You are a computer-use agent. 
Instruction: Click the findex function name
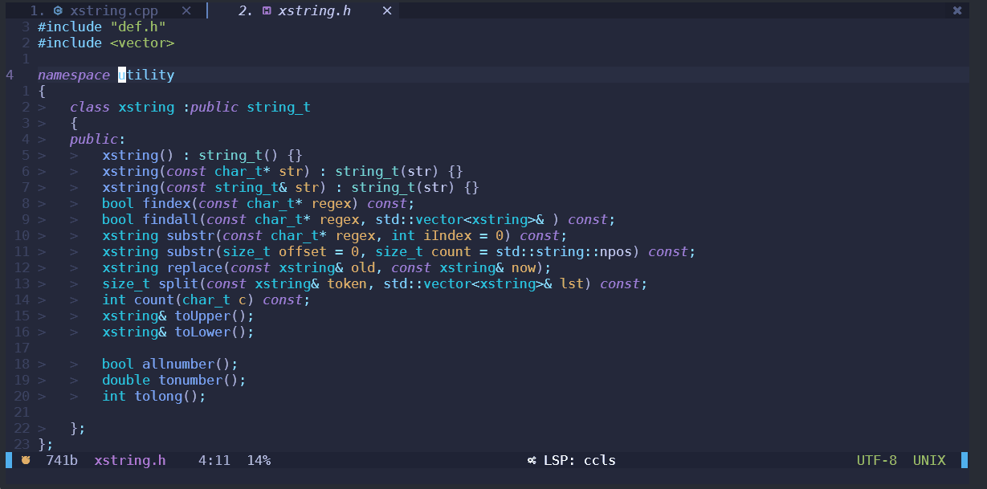(x=166, y=203)
